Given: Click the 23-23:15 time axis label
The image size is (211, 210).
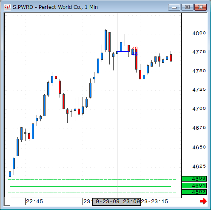Looking at the screenshot, I should click(154, 202).
